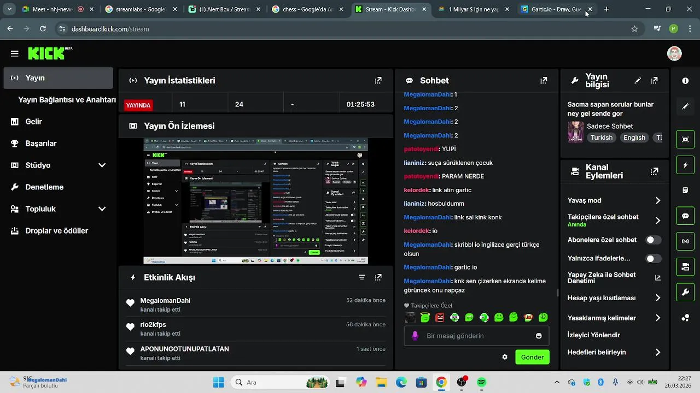
Task: Toggle Yalnızca ifadelerle switch
Action: (653, 258)
